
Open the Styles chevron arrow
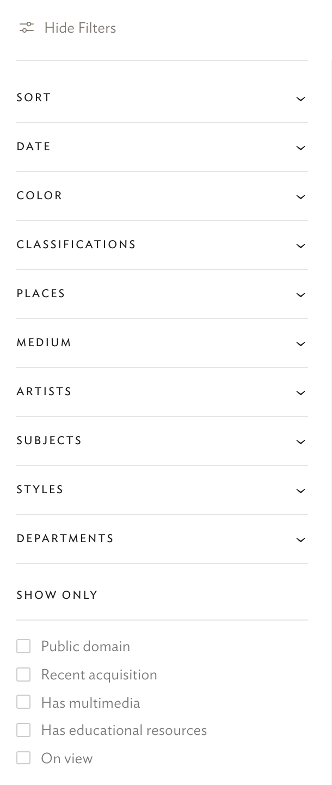[x=300, y=490]
